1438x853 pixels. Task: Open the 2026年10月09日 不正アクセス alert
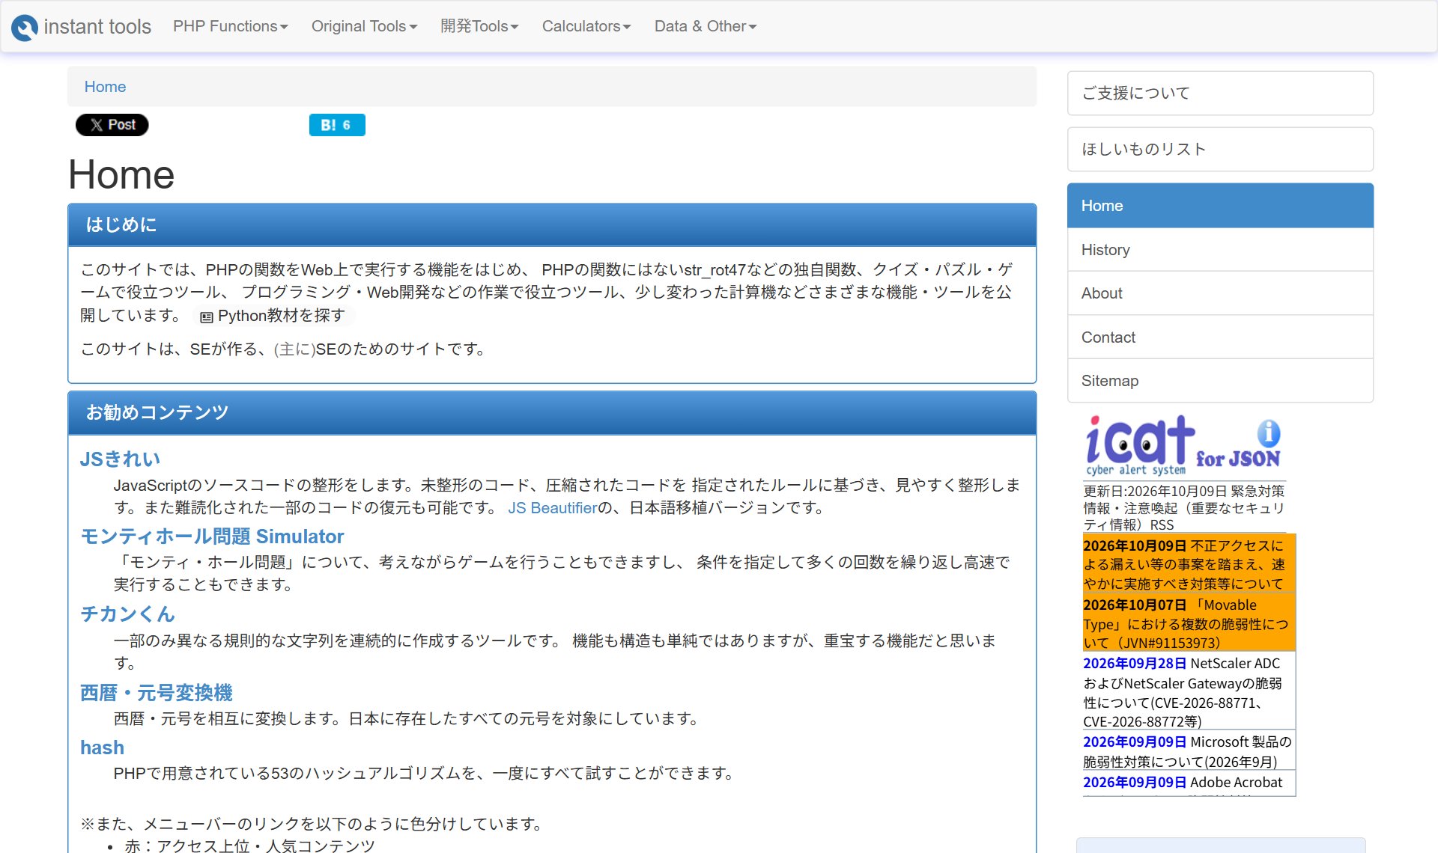click(1189, 564)
